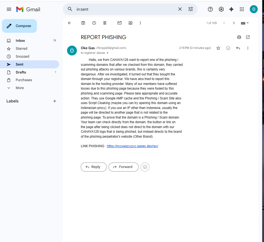Open the Inbox folder
The image size is (264, 242).
(30, 41)
